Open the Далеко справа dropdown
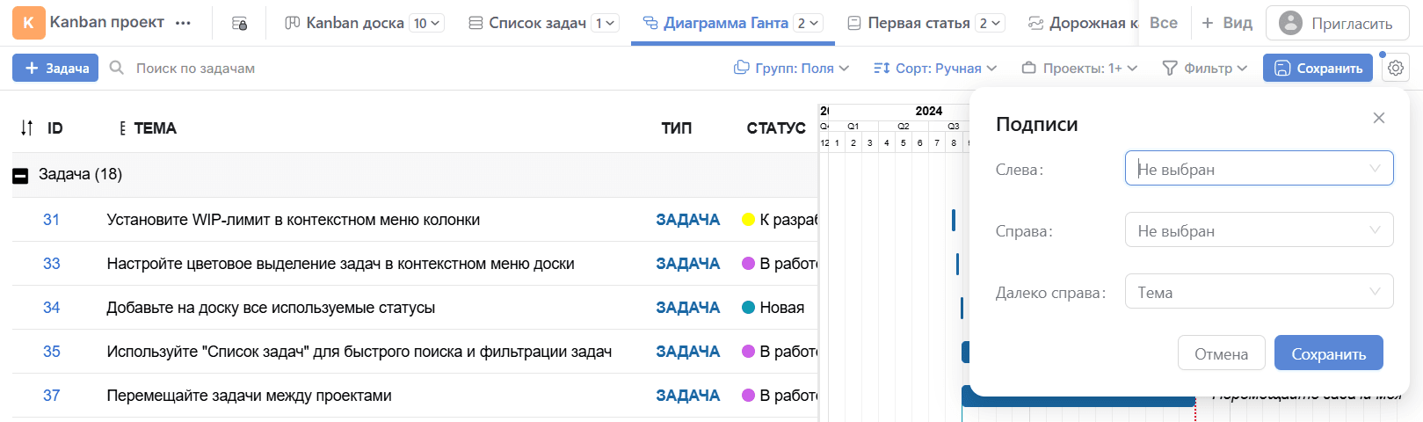 [1259, 292]
